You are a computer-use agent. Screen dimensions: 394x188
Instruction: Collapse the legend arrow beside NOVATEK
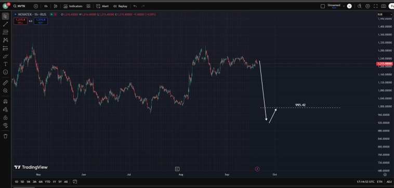coord(16,15)
